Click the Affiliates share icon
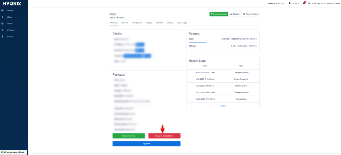 coord(3,30)
